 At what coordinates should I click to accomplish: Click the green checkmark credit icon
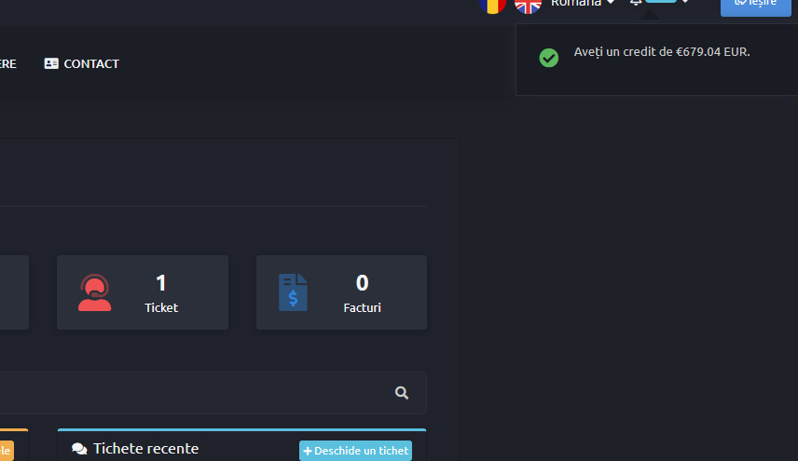tap(548, 58)
